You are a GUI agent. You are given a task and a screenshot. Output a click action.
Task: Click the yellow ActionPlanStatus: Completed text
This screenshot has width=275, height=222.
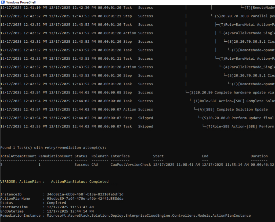(x=80, y=181)
